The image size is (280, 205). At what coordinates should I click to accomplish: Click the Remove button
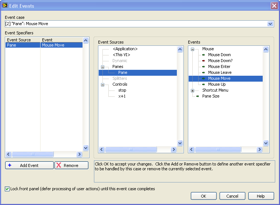[x=71, y=165]
